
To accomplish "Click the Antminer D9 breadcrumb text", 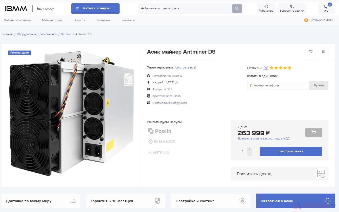I will click(x=84, y=34).
